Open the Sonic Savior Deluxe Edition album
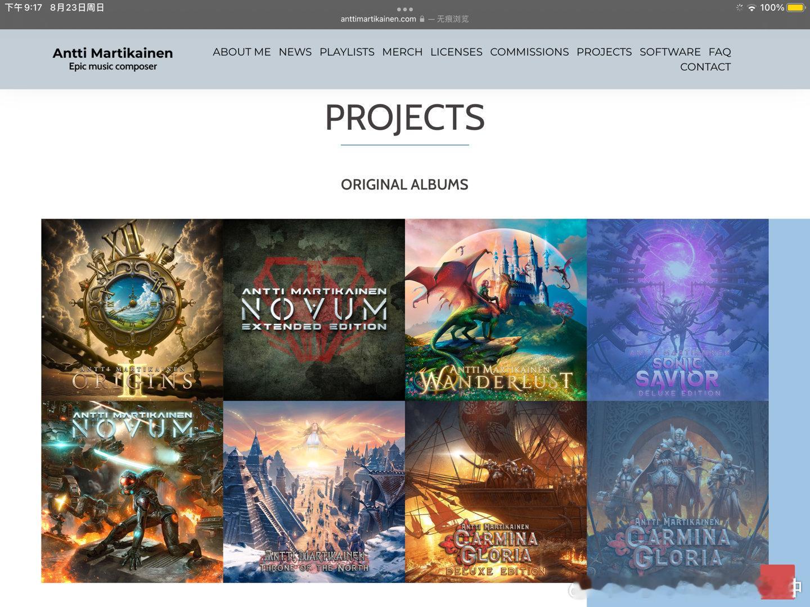The image size is (810, 607). [x=677, y=310]
